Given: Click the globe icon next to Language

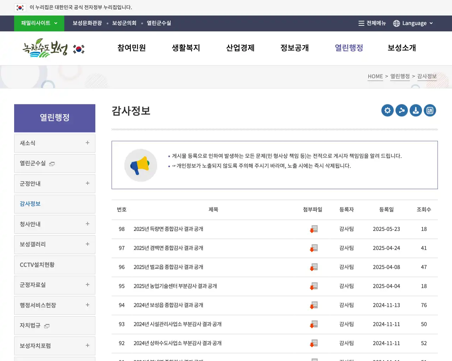Looking at the screenshot, I should (x=397, y=23).
